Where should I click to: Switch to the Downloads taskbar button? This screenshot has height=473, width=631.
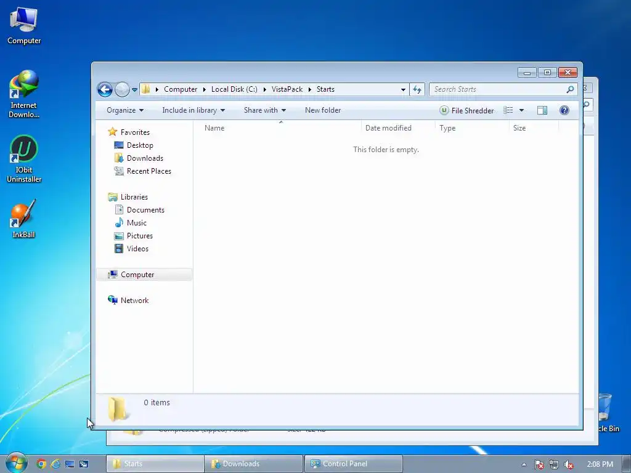coord(253,464)
